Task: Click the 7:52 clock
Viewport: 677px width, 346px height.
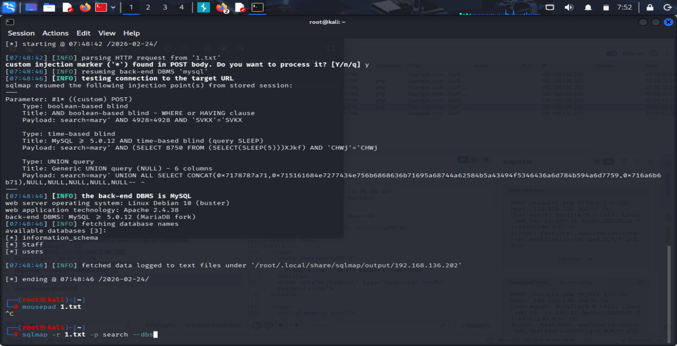Action: click(x=625, y=7)
